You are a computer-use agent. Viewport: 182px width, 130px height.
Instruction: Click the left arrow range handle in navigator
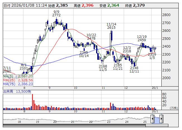click(152, 119)
